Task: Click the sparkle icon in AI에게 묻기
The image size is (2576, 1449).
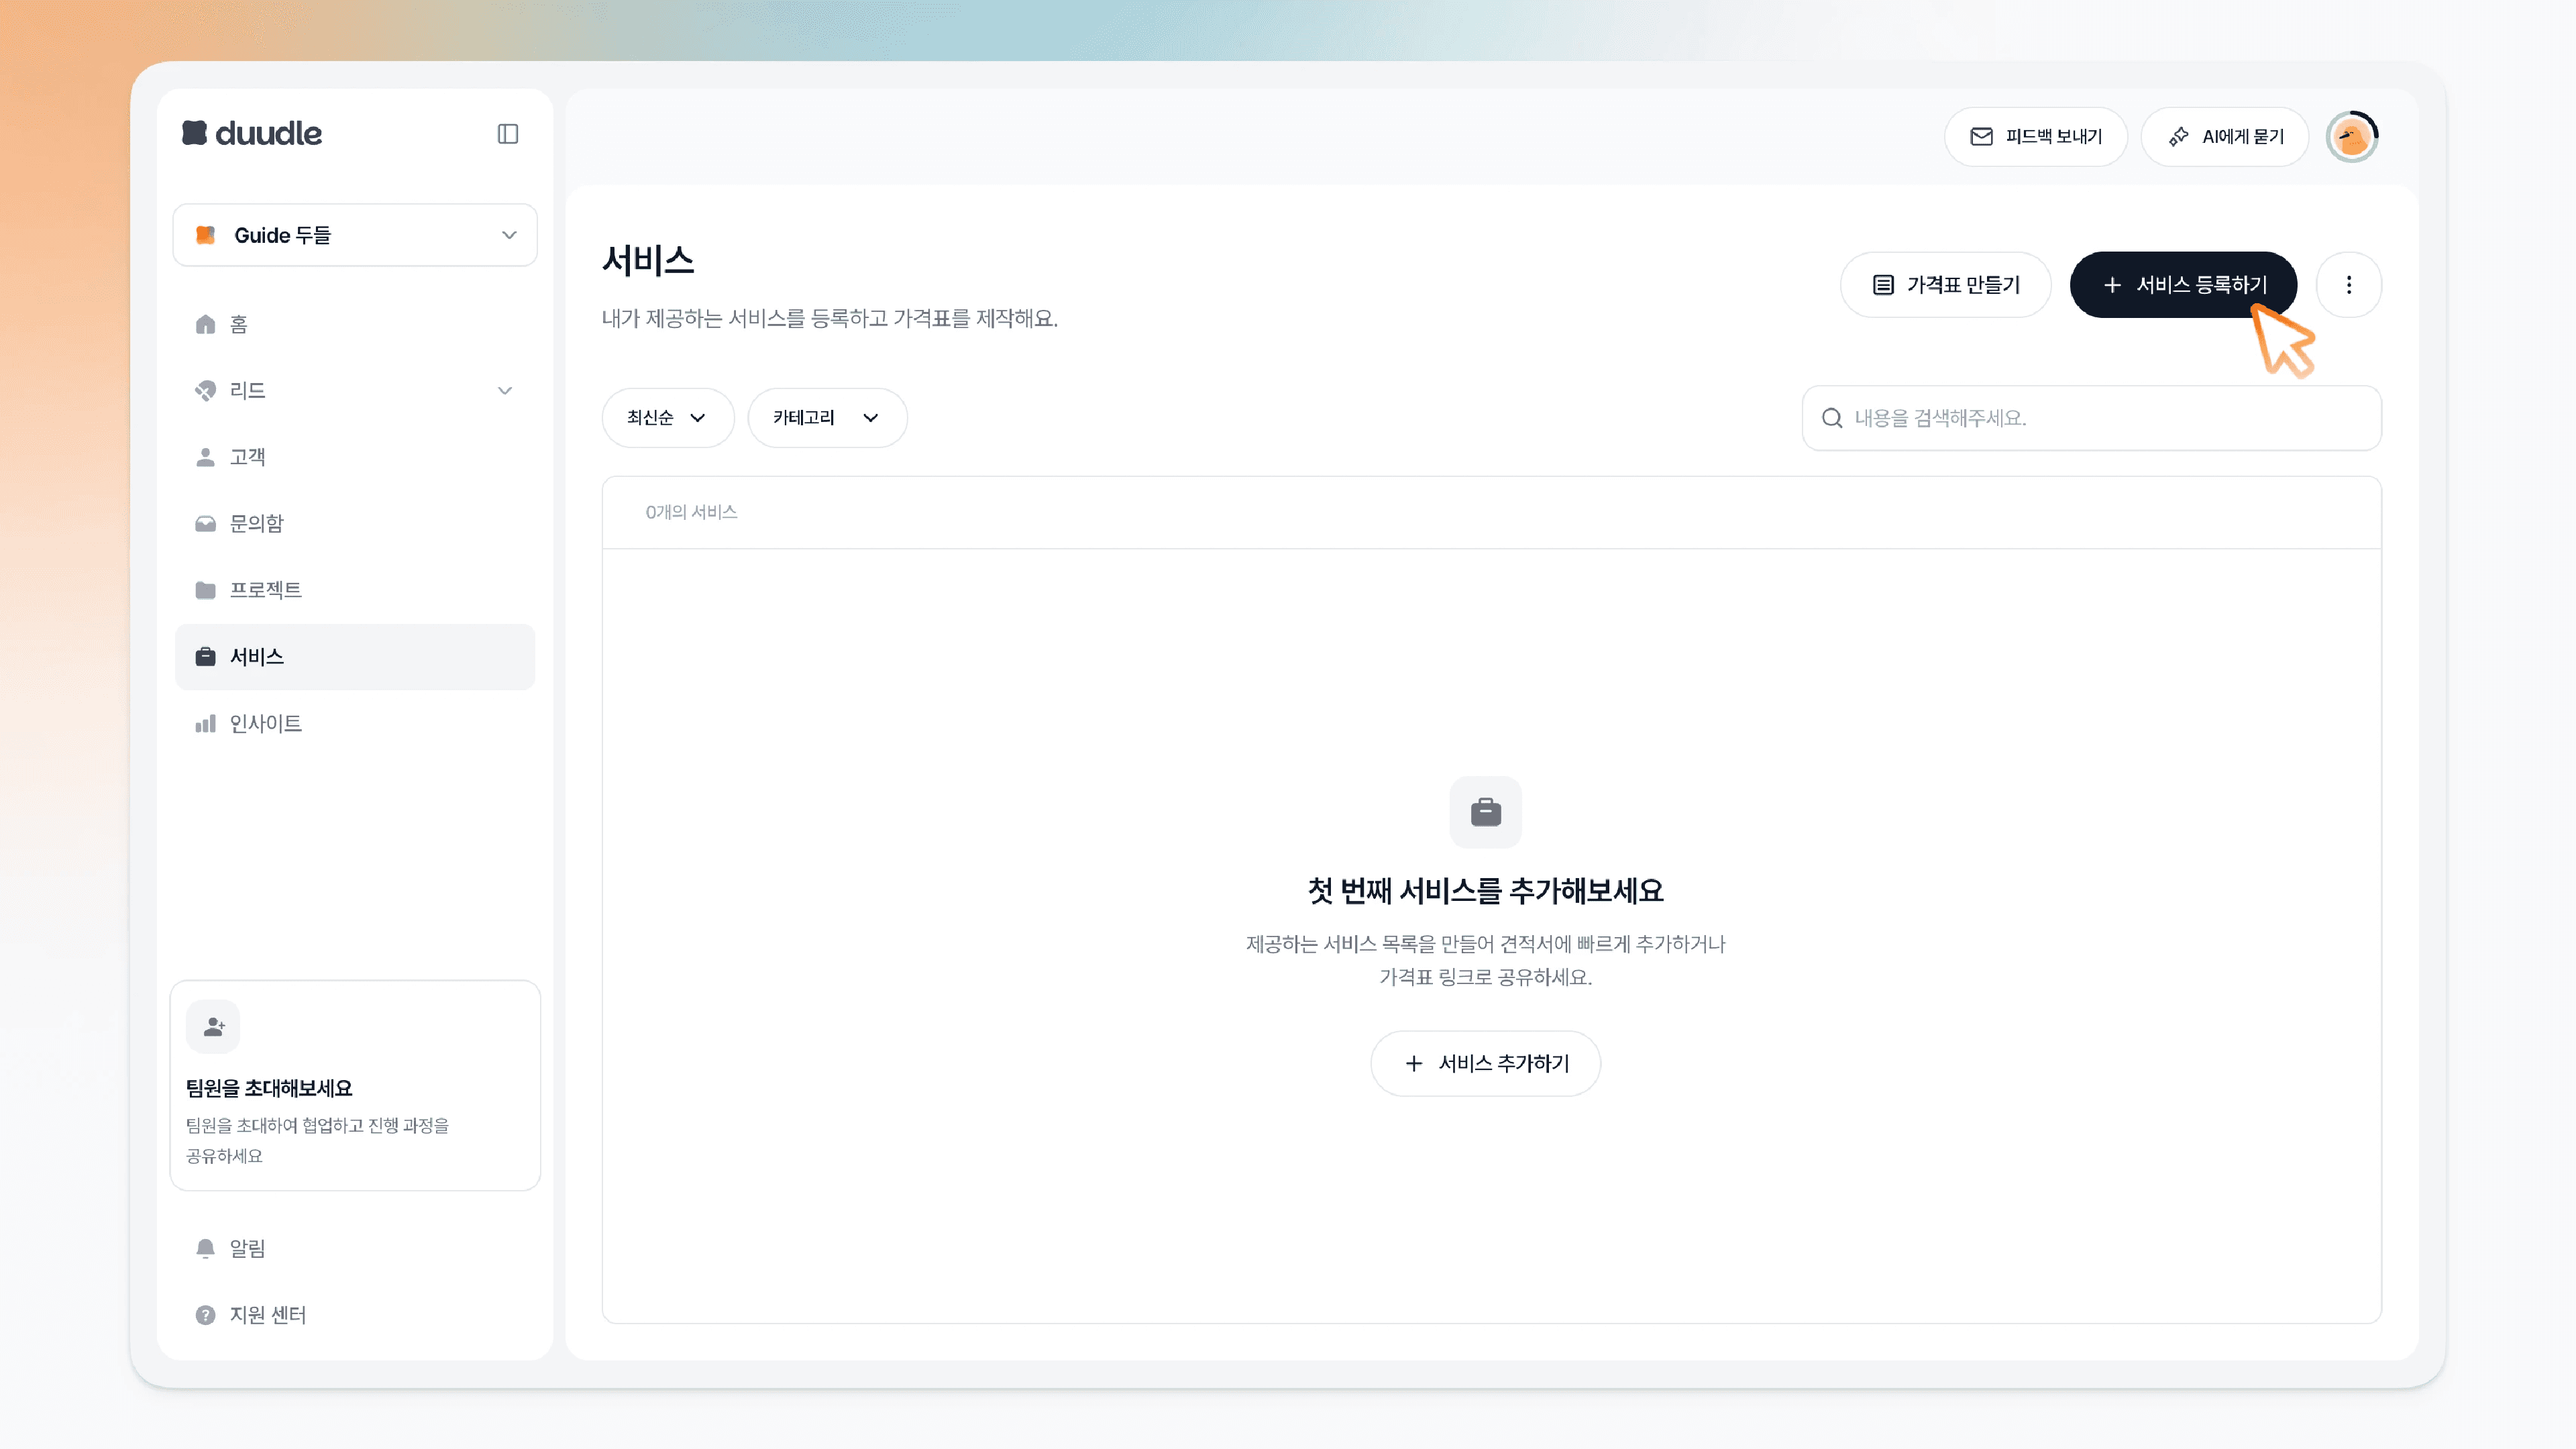Action: click(2178, 137)
